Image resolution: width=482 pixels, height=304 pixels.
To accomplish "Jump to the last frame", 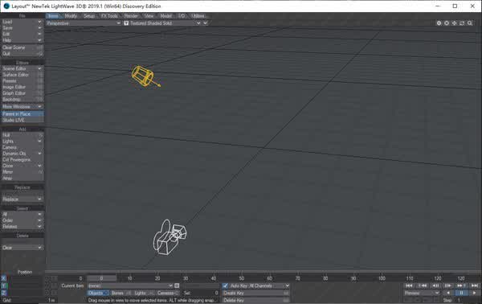I will coord(475,286).
